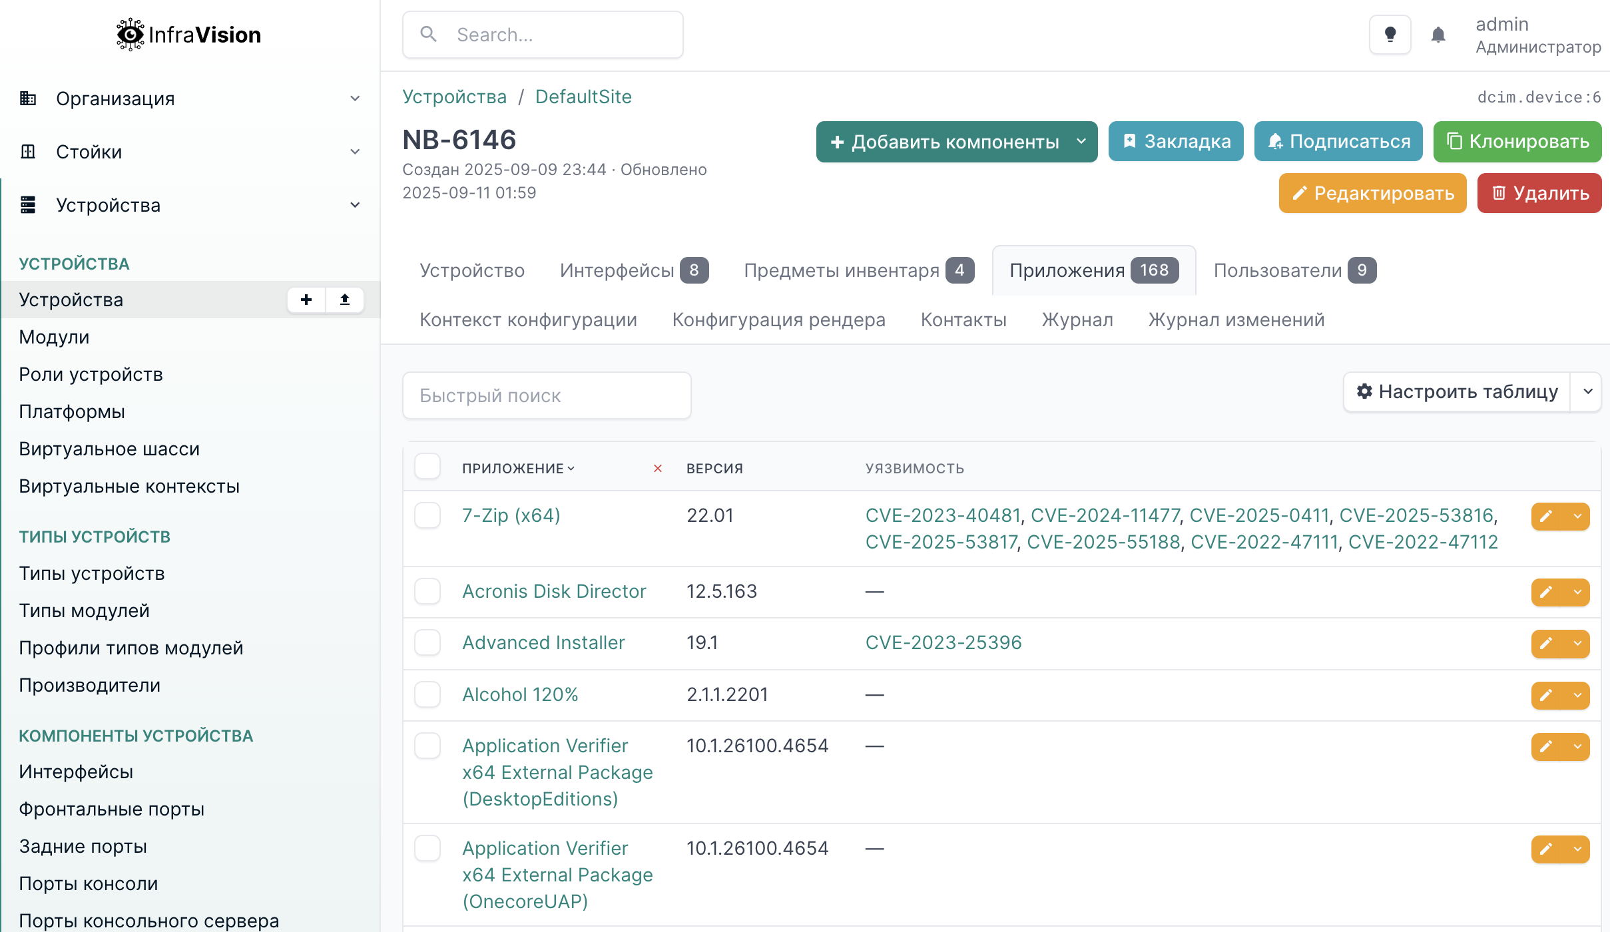Check the Alcohol 120% row checkbox
Viewport: 1610px width, 932px height.
click(427, 694)
